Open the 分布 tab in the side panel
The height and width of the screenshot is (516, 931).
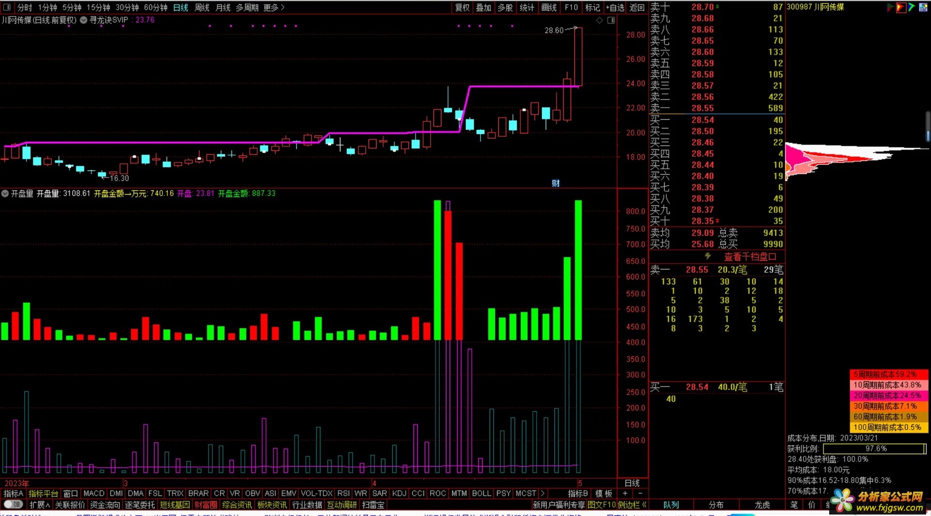(716, 505)
